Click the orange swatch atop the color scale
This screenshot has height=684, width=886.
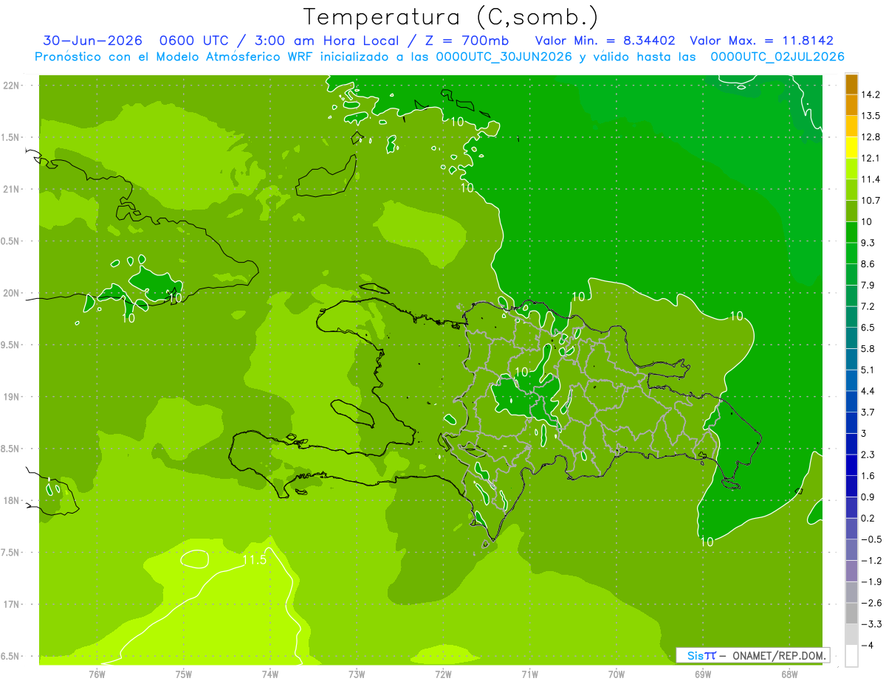(x=851, y=84)
